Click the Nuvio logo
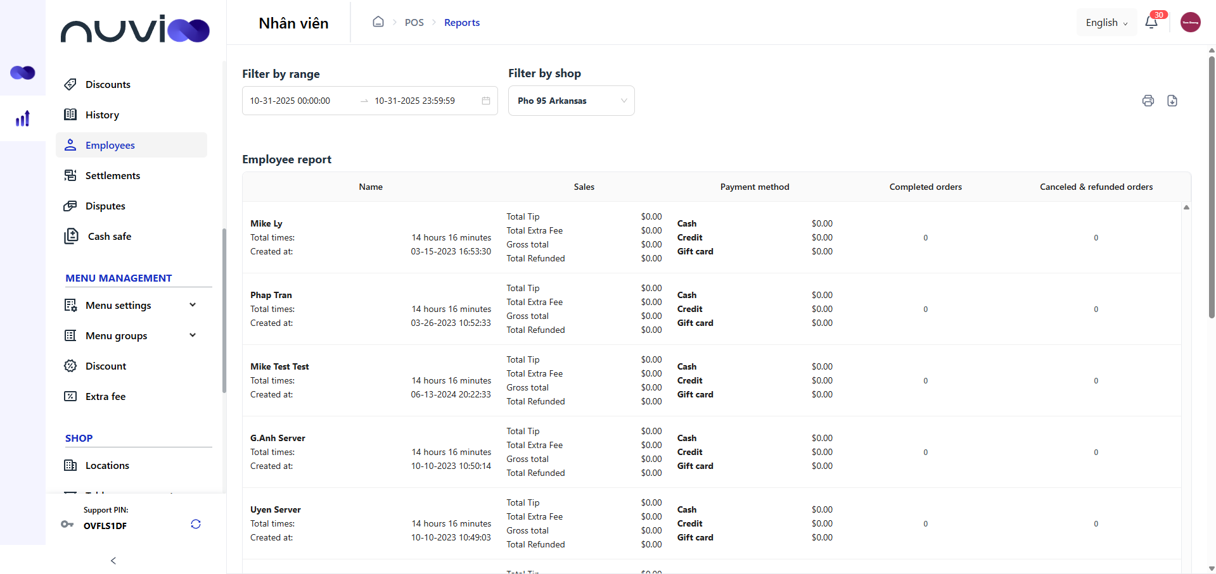The width and height of the screenshot is (1216, 574). (135, 29)
